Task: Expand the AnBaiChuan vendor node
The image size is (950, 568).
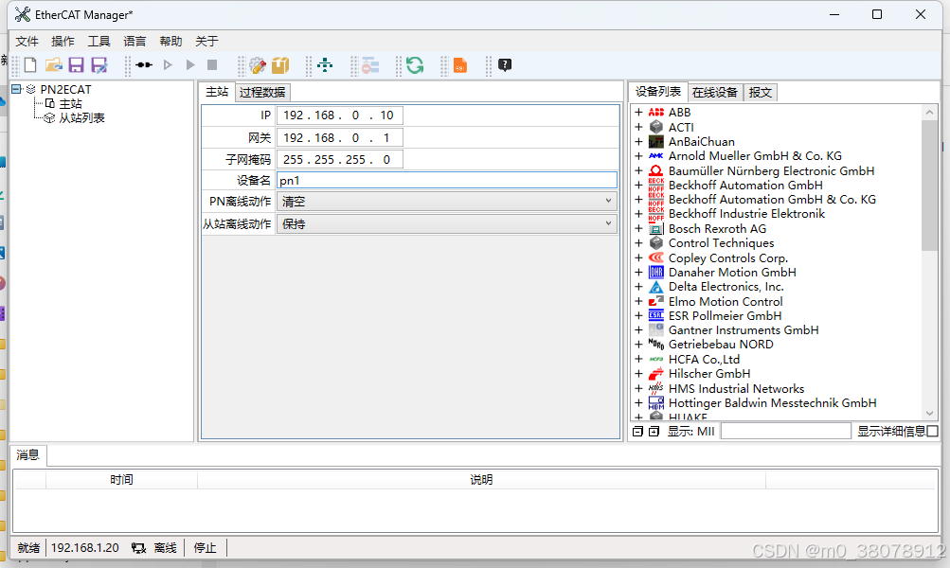Action: tap(638, 142)
